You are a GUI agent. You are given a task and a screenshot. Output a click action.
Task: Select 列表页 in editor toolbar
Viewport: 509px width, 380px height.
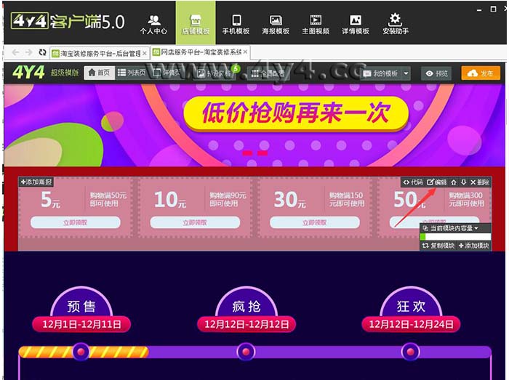(131, 73)
